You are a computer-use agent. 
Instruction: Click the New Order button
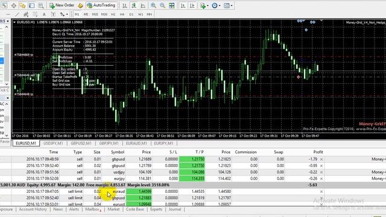tap(62, 5)
